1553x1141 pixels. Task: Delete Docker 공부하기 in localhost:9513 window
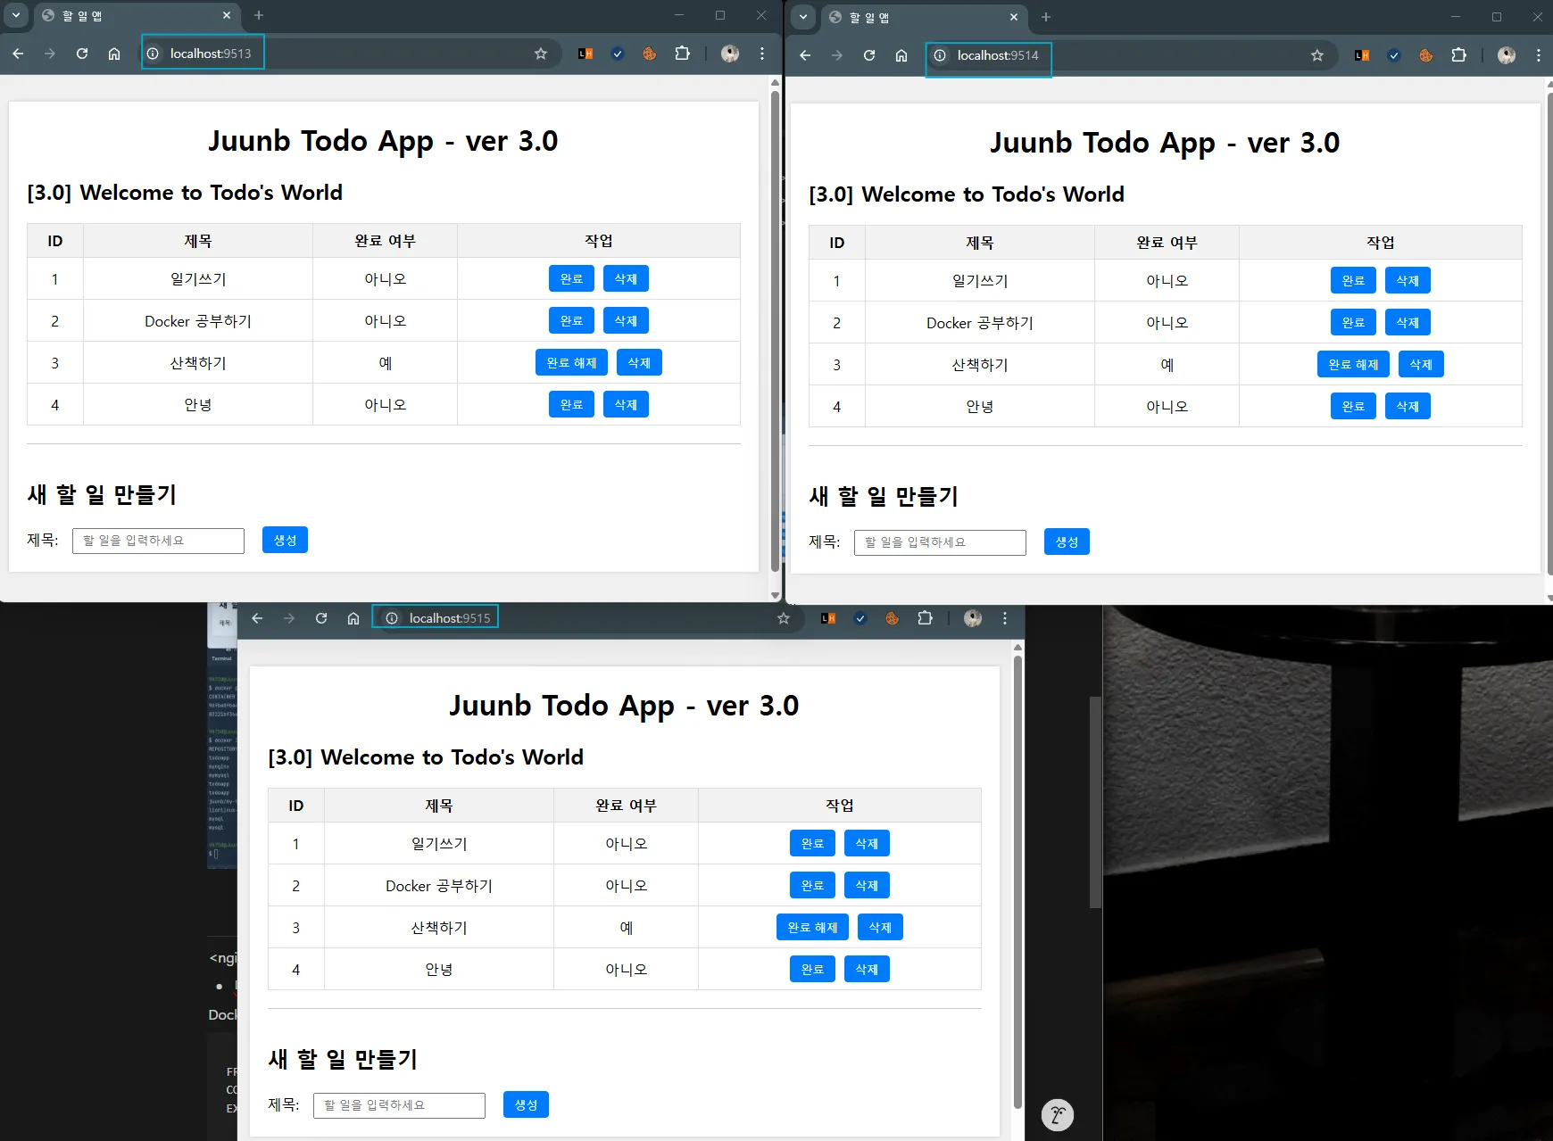(x=626, y=320)
